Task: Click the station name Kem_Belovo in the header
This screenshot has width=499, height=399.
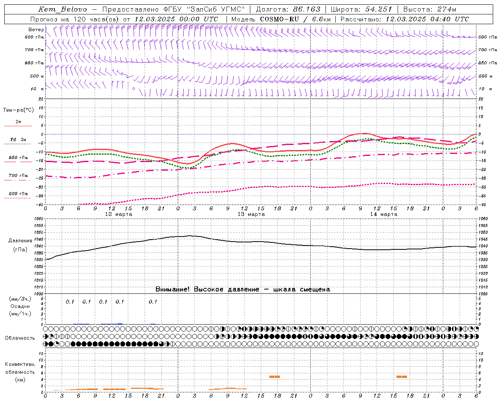Action: pos(62,9)
